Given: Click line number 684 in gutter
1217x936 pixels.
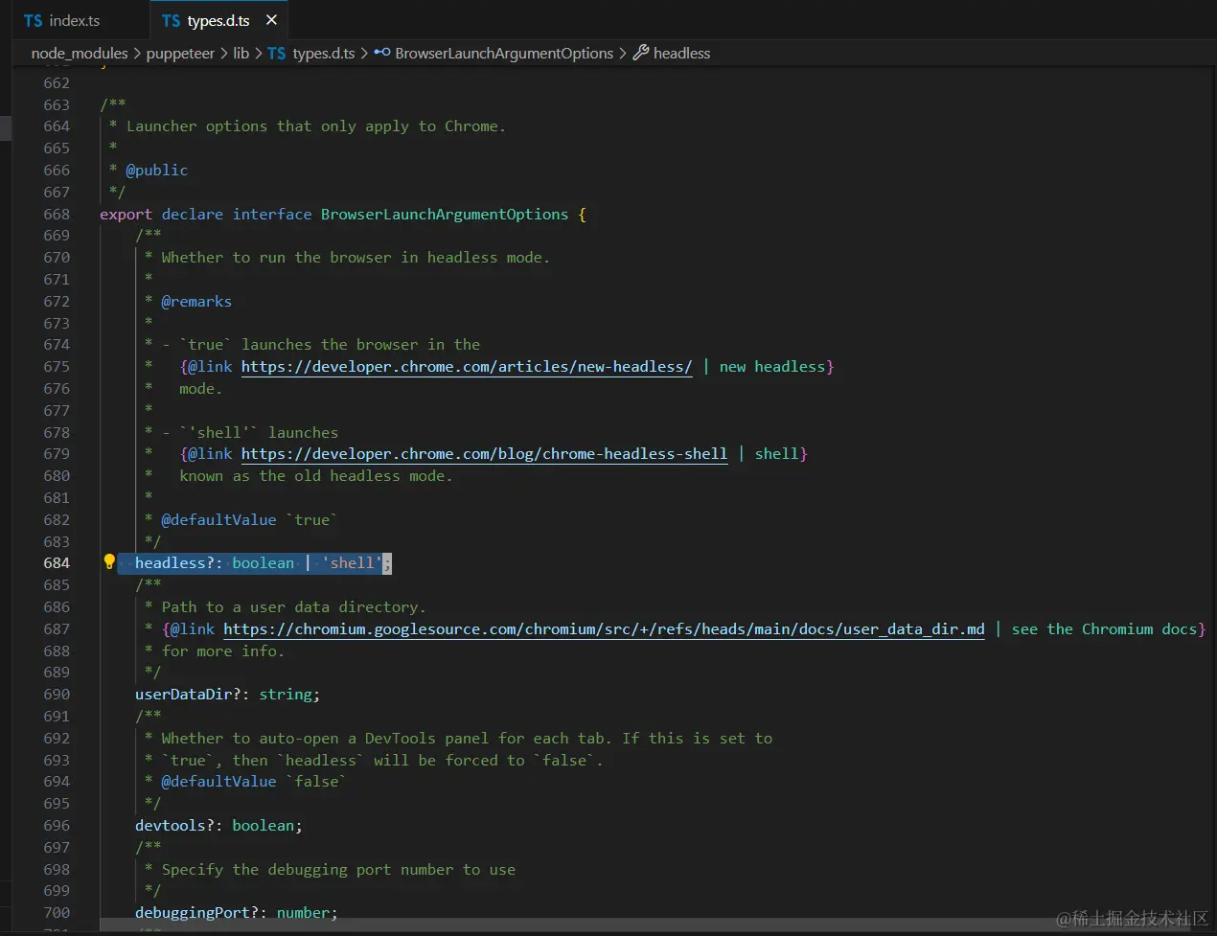Looking at the screenshot, I should point(57,563).
